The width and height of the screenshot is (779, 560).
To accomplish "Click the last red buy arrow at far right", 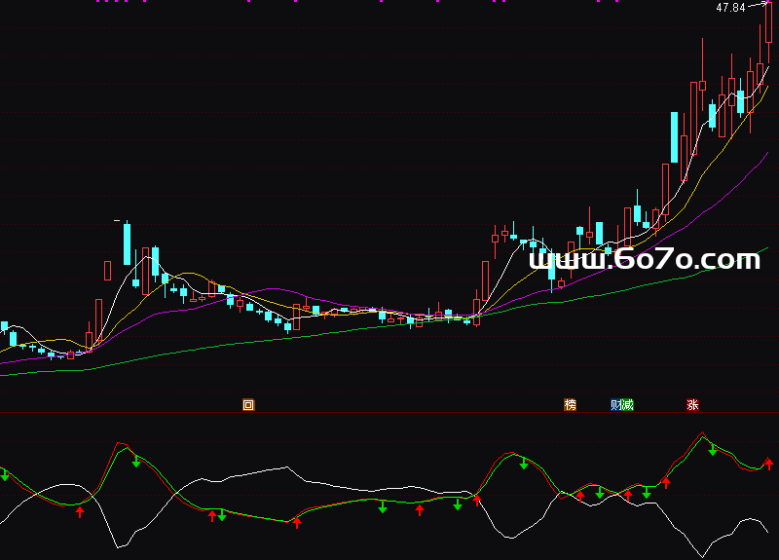I will pyautogui.click(x=768, y=464).
